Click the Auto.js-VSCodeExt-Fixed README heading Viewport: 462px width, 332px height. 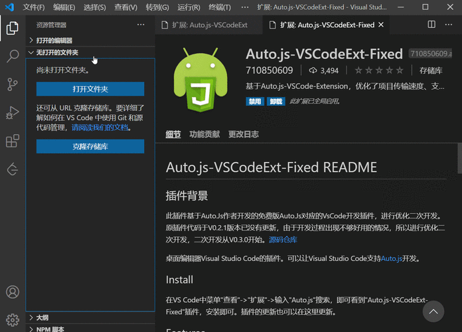pos(271,167)
